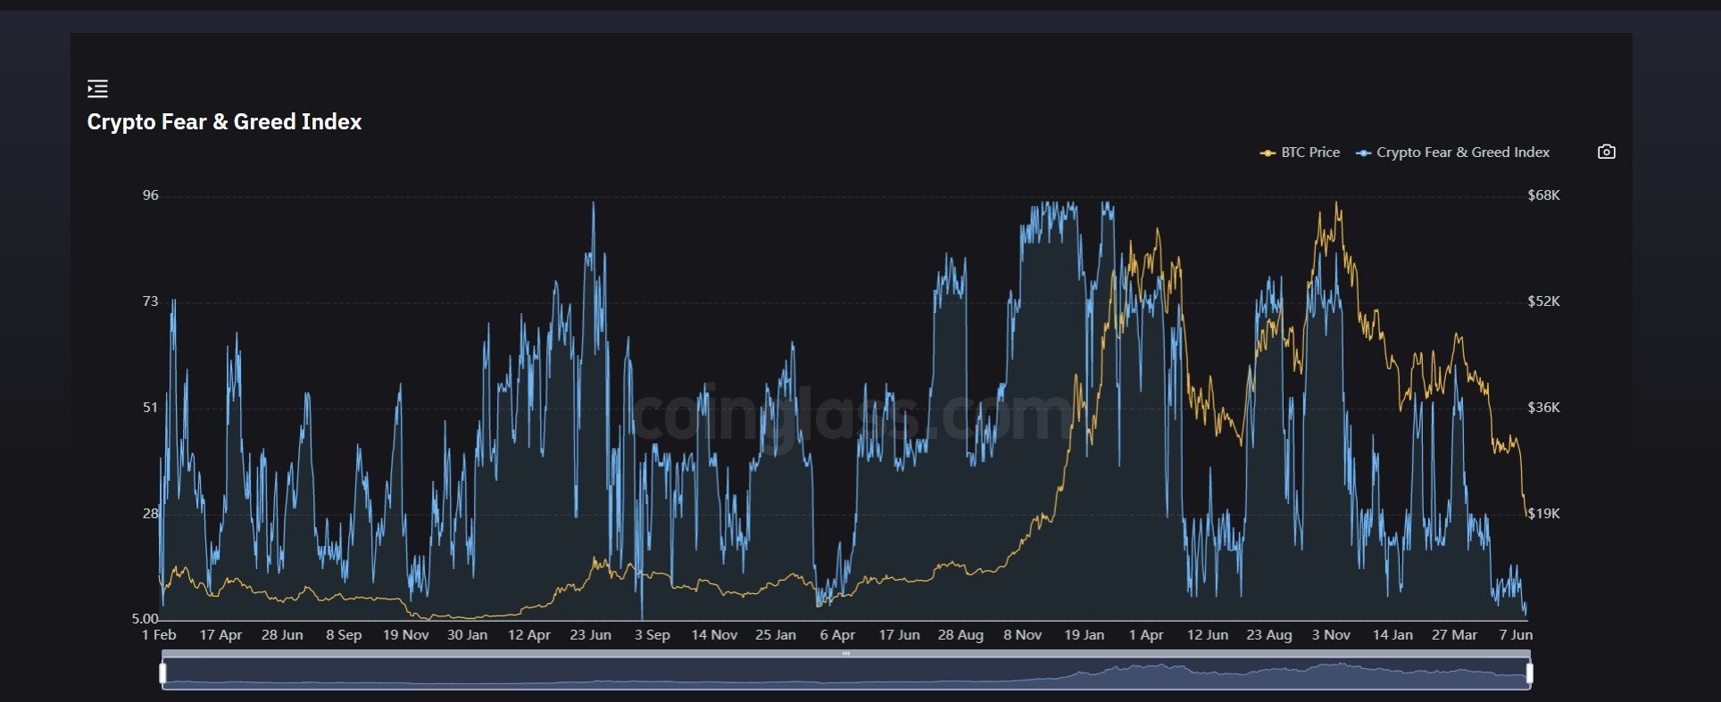Click the 96 value on left axis

(150, 195)
